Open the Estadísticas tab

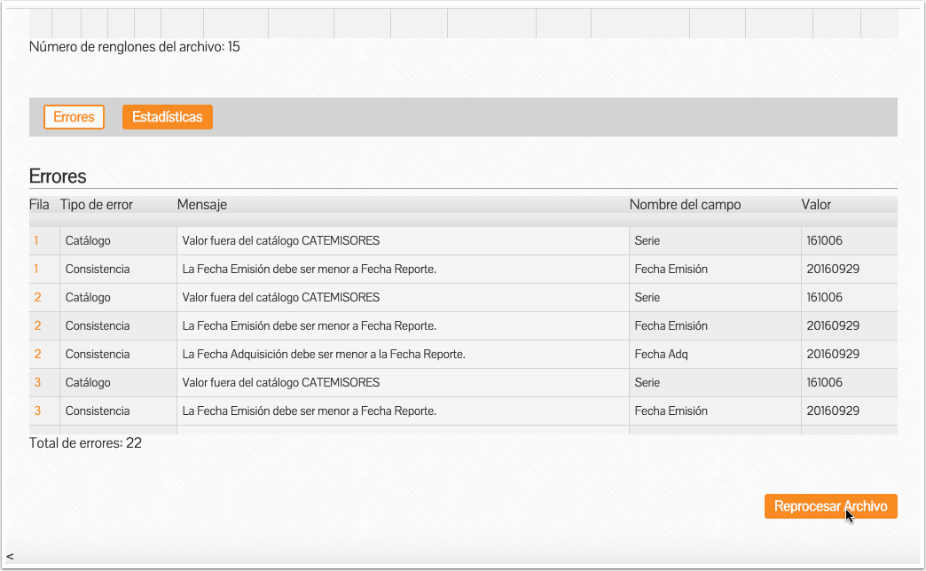pyautogui.click(x=167, y=117)
